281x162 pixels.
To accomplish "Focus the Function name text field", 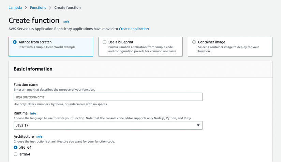I will [108, 97].
